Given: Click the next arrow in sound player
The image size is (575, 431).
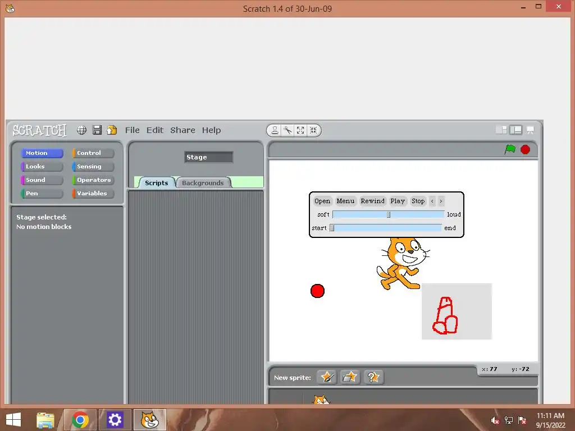Looking at the screenshot, I should pos(441,201).
